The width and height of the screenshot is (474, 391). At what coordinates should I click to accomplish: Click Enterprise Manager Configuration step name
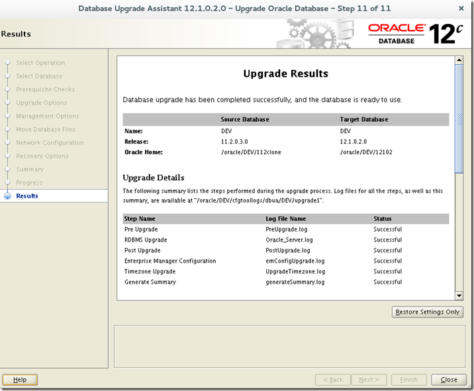pos(170,261)
